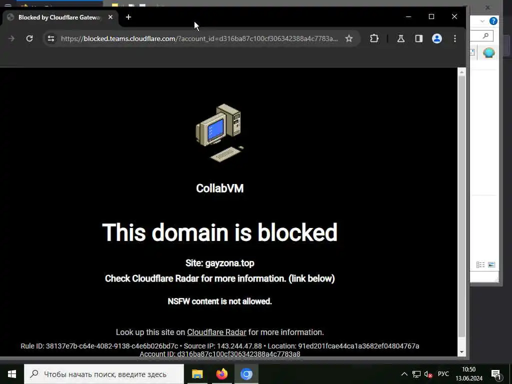Open Chrome Labs flask icon

click(400, 38)
